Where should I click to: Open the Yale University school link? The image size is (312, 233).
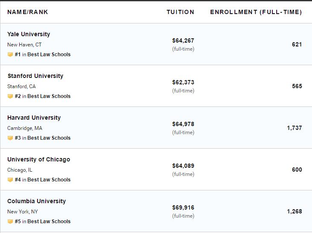click(29, 34)
